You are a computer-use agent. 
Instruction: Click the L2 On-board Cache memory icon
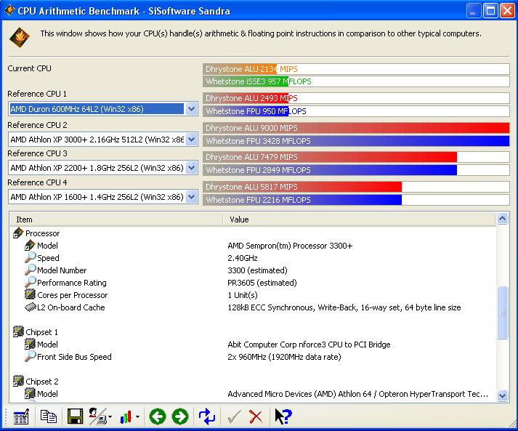30,307
